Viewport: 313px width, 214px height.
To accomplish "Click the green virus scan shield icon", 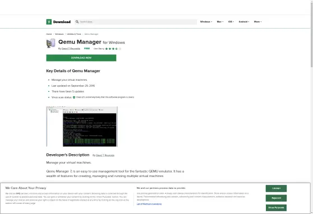I will tap(74, 97).
